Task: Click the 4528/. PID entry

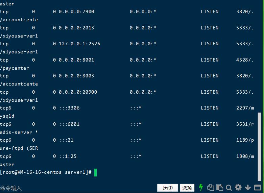Action: (x=245, y=60)
